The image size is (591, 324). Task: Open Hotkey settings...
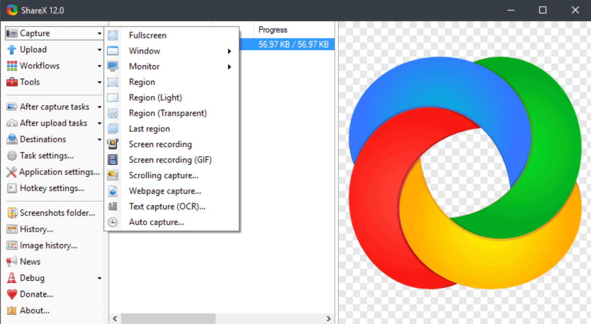click(52, 188)
